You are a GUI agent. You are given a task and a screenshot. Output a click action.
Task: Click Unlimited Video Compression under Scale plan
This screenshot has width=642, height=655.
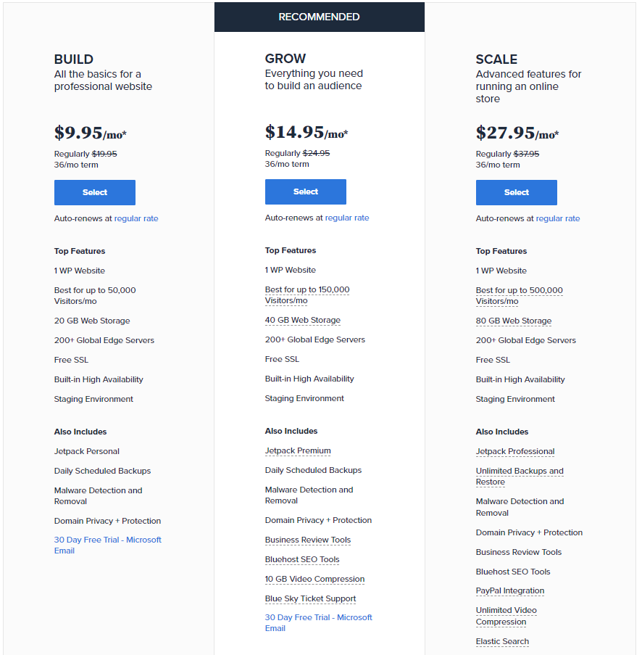[x=506, y=615]
